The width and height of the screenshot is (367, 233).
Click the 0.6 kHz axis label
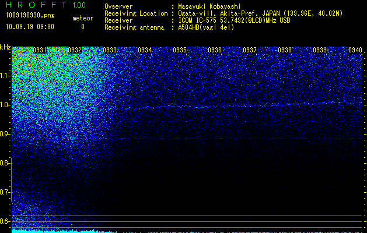pos(5,221)
